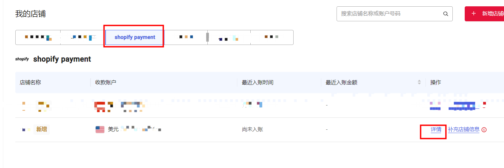Open the last tab in the platform tab row

pyautogui.click(x=272, y=37)
